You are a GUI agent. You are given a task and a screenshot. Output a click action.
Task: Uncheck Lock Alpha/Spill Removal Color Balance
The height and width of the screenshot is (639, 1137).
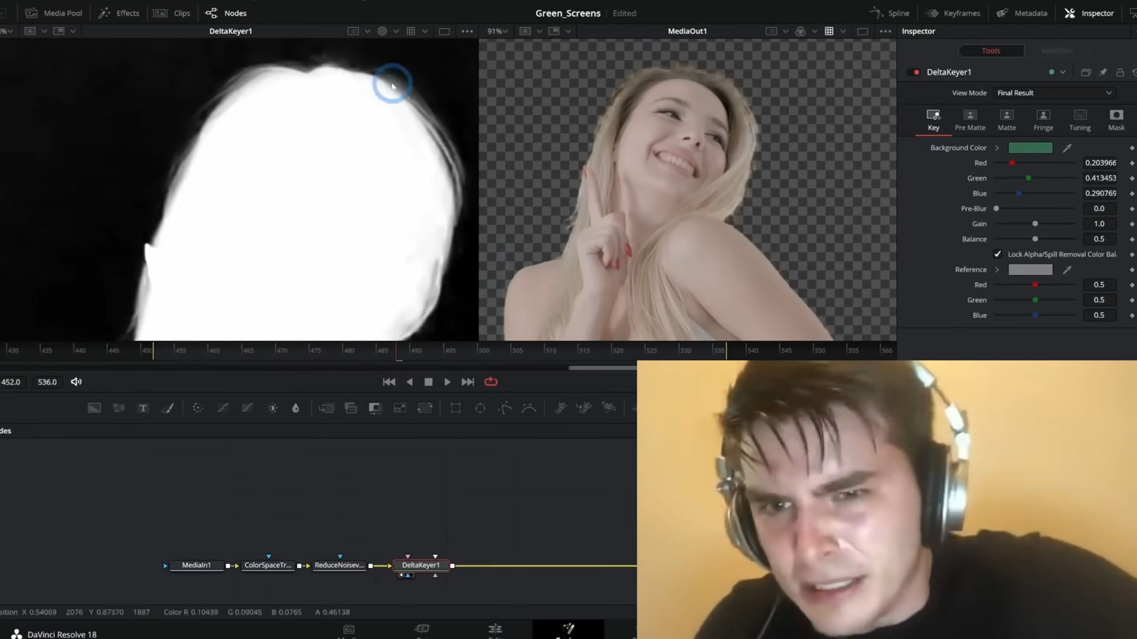click(x=998, y=254)
